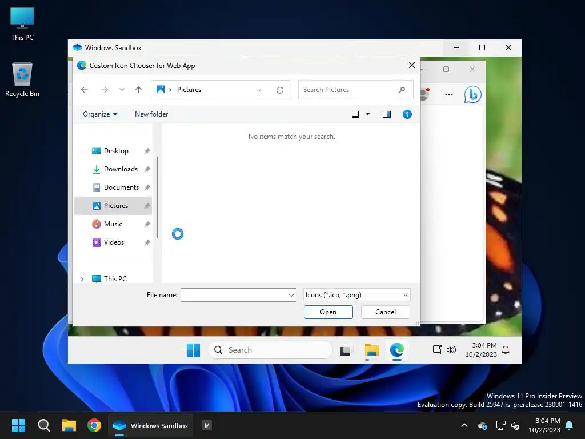Click the Sandbox taskbar Search box

tap(270, 350)
